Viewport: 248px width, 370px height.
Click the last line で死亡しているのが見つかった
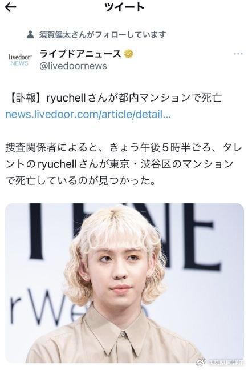click(x=80, y=181)
